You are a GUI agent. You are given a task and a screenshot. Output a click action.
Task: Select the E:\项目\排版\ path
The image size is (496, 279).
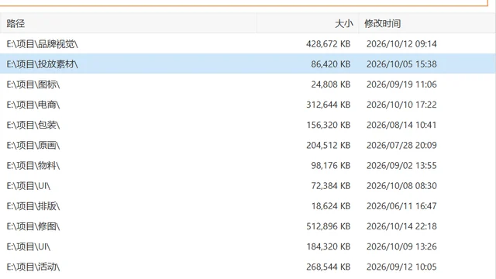point(33,206)
